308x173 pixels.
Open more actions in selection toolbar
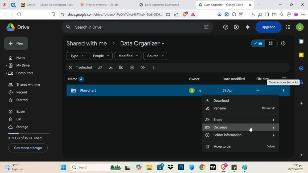tap(153, 67)
